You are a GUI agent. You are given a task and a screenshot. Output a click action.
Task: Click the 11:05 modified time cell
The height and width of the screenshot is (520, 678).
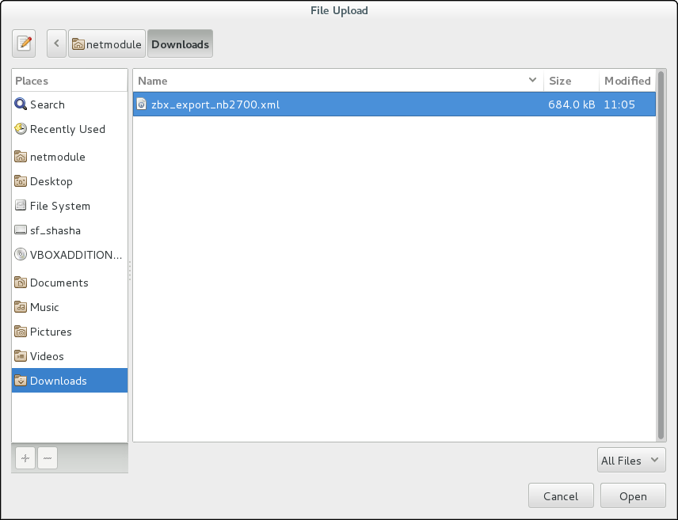click(x=619, y=104)
